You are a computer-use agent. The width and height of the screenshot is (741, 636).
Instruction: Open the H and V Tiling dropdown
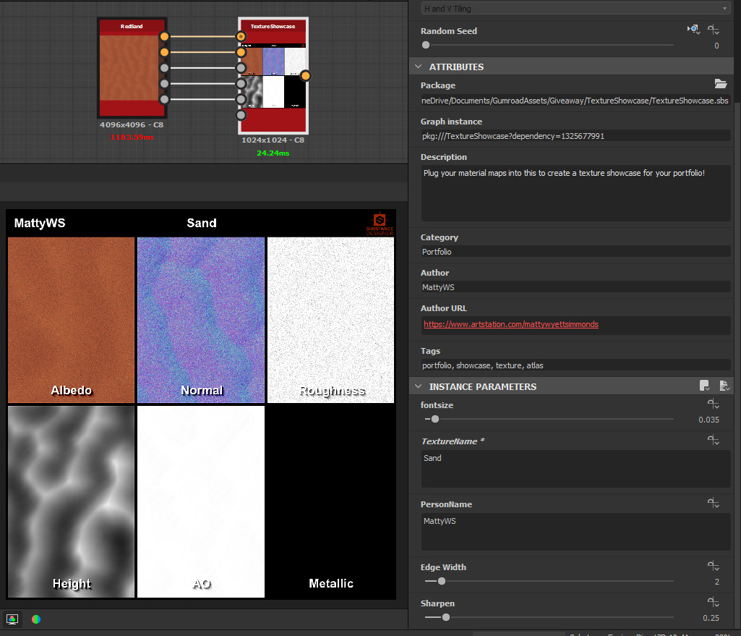tap(727, 8)
